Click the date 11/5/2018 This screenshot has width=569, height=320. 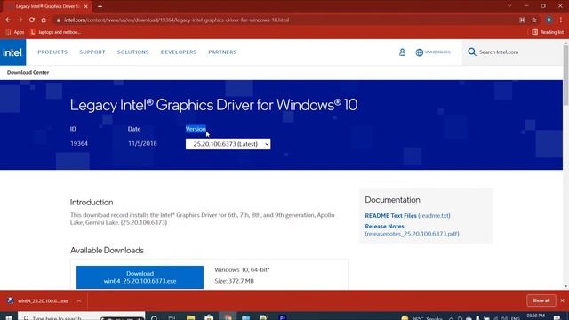[x=142, y=144]
